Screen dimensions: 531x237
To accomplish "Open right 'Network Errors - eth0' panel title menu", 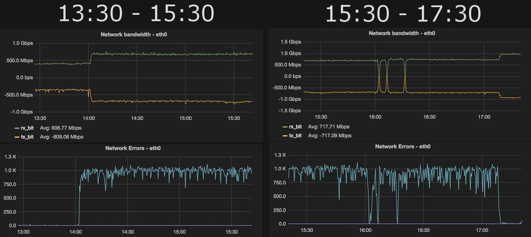I will (x=403, y=146).
